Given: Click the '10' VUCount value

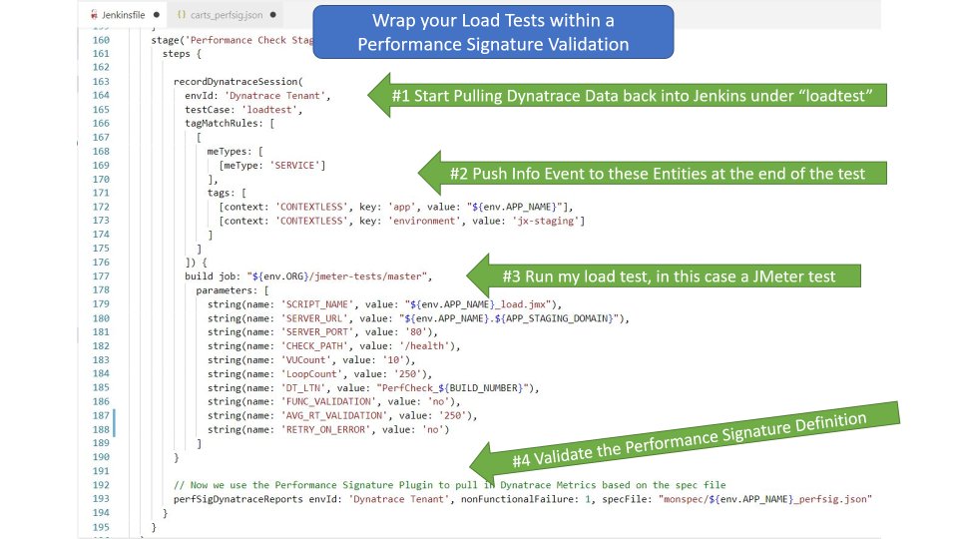Looking at the screenshot, I should (393, 360).
